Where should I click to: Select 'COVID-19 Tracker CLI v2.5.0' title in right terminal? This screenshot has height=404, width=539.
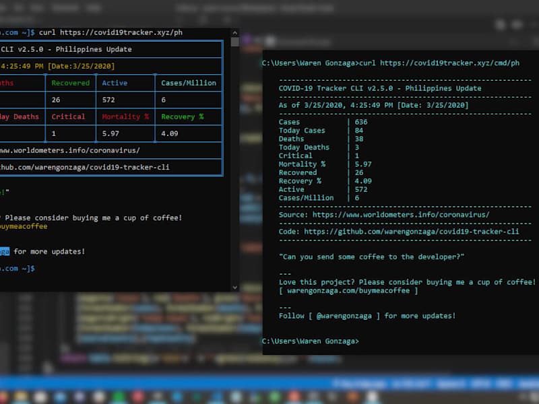click(336, 88)
